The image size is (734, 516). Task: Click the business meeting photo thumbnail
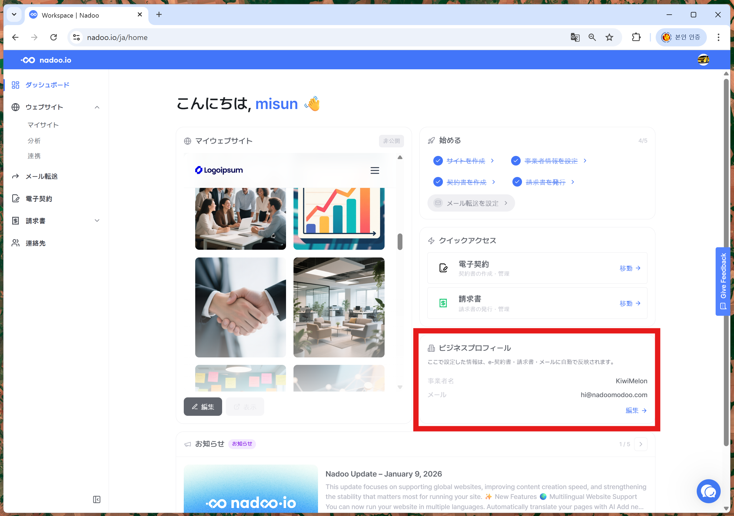pyautogui.click(x=240, y=219)
